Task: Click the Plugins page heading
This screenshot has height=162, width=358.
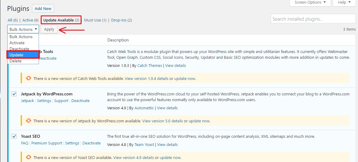Action: [18, 9]
